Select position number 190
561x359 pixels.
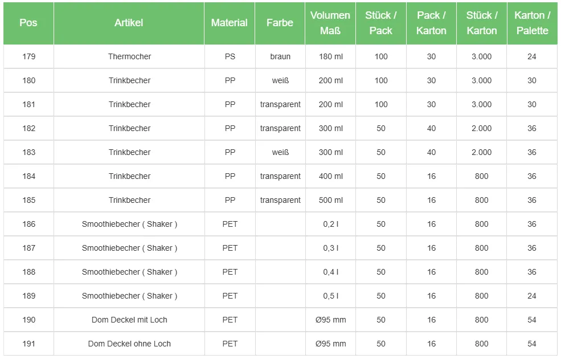pos(28,320)
